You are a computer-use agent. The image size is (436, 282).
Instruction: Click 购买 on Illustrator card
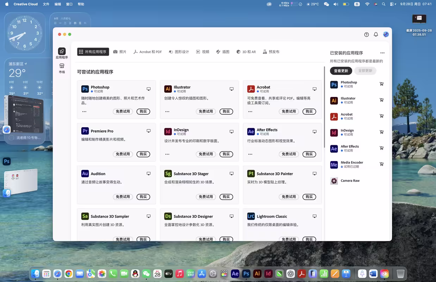pyautogui.click(x=226, y=111)
